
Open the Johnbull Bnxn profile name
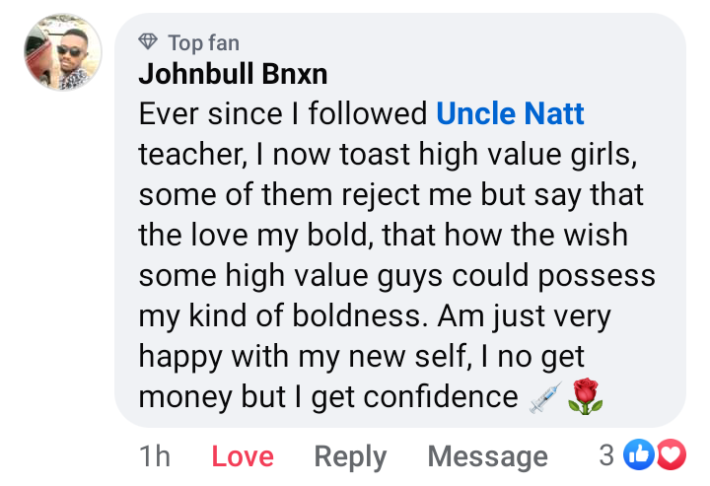233,74
